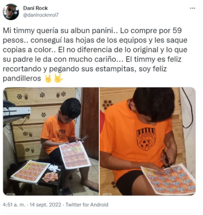
Task: Click the badge in left photo corner
Action: [x=11, y=195]
